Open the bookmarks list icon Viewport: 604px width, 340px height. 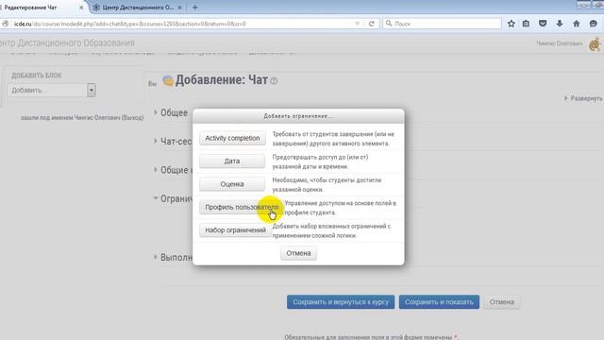[526, 24]
